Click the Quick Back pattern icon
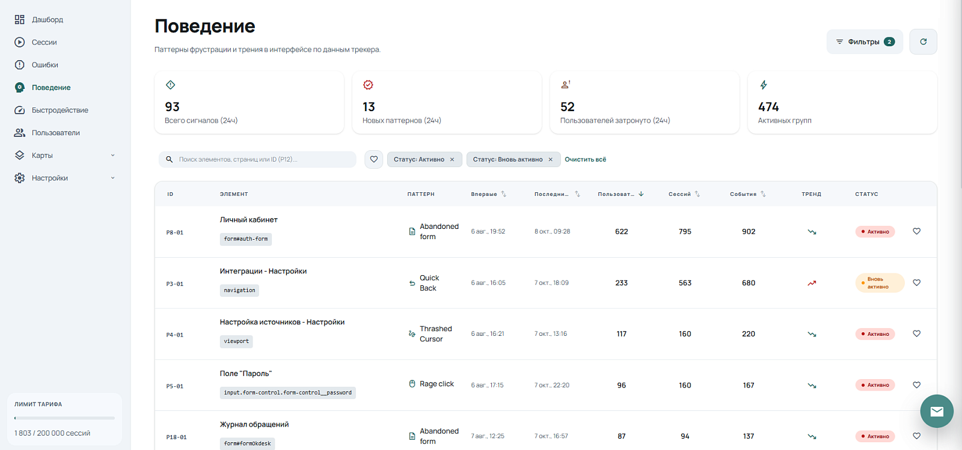Screen dimensions: 962x450 pos(412,283)
